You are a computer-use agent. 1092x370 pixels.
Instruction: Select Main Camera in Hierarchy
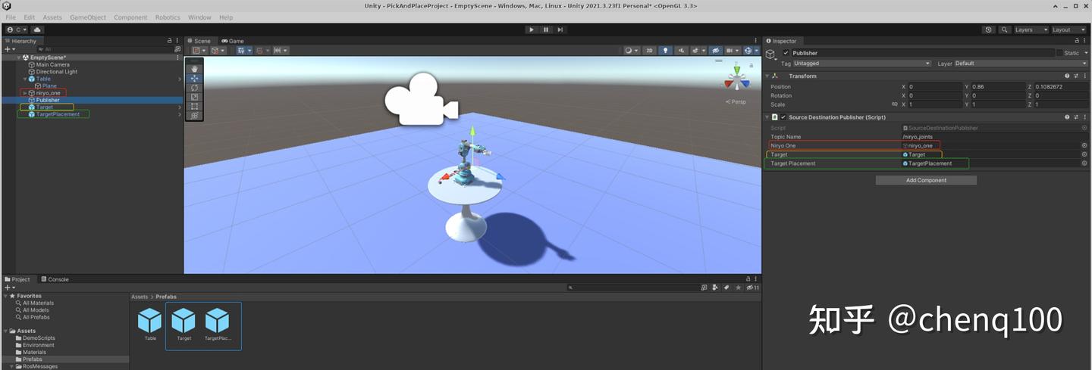click(x=52, y=65)
